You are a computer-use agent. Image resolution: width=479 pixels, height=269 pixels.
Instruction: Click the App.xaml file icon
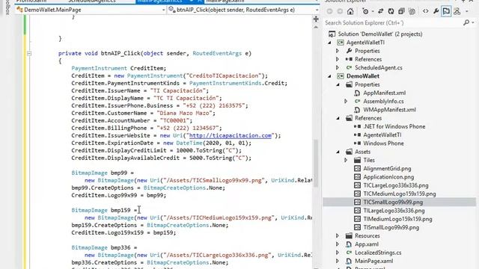349,244
